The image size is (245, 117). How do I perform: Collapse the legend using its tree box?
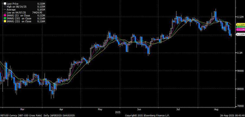point(2,4)
